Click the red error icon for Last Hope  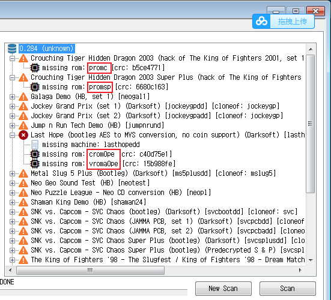click(23, 135)
